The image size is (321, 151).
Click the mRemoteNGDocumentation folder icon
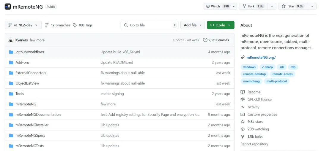(11, 115)
